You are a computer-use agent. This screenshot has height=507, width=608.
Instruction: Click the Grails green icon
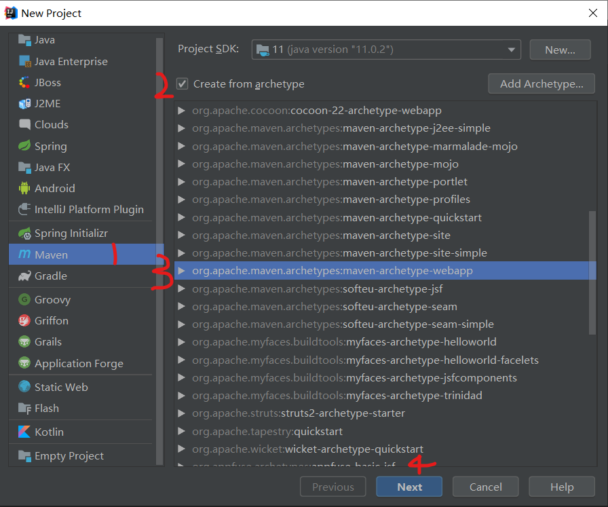24,341
